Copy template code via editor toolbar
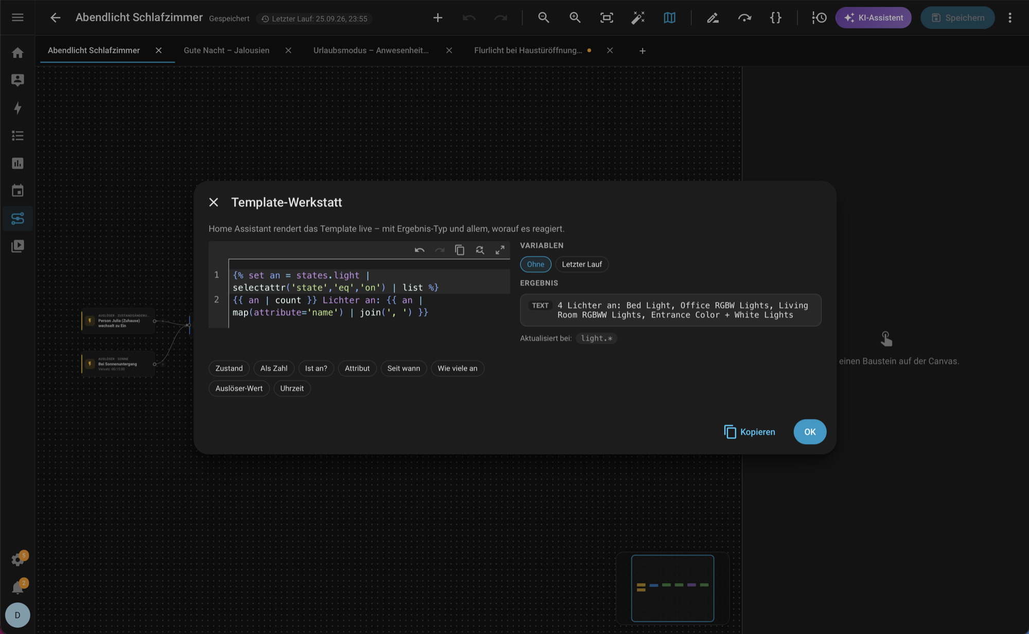This screenshot has height=634, width=1029. [459, 250]
